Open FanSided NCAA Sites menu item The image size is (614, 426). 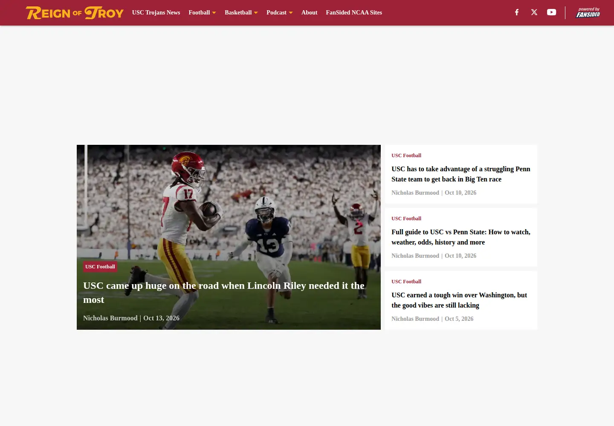(x=354, y=13)
